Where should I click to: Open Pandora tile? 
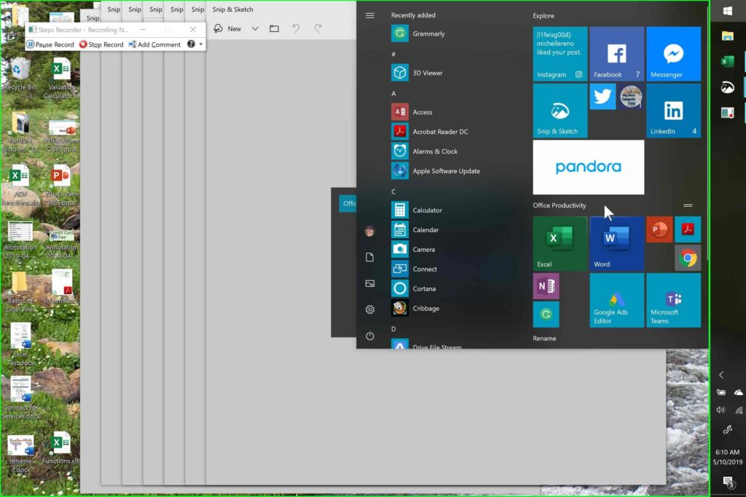[x=589, y=167]
